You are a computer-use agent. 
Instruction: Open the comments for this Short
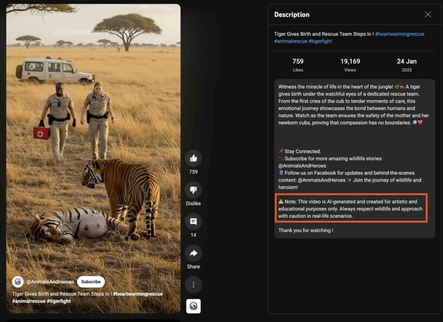tap(193, 222)
